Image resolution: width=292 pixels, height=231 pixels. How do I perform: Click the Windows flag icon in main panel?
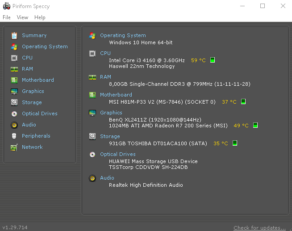point(92,35)
